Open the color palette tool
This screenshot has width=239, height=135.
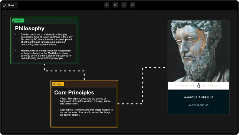click(x=115, y=5)
